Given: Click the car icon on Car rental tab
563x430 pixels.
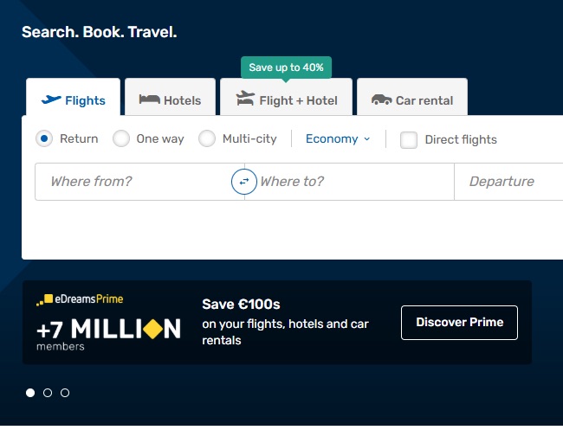Looking at the screenshot, I should [x=381, y=99].
